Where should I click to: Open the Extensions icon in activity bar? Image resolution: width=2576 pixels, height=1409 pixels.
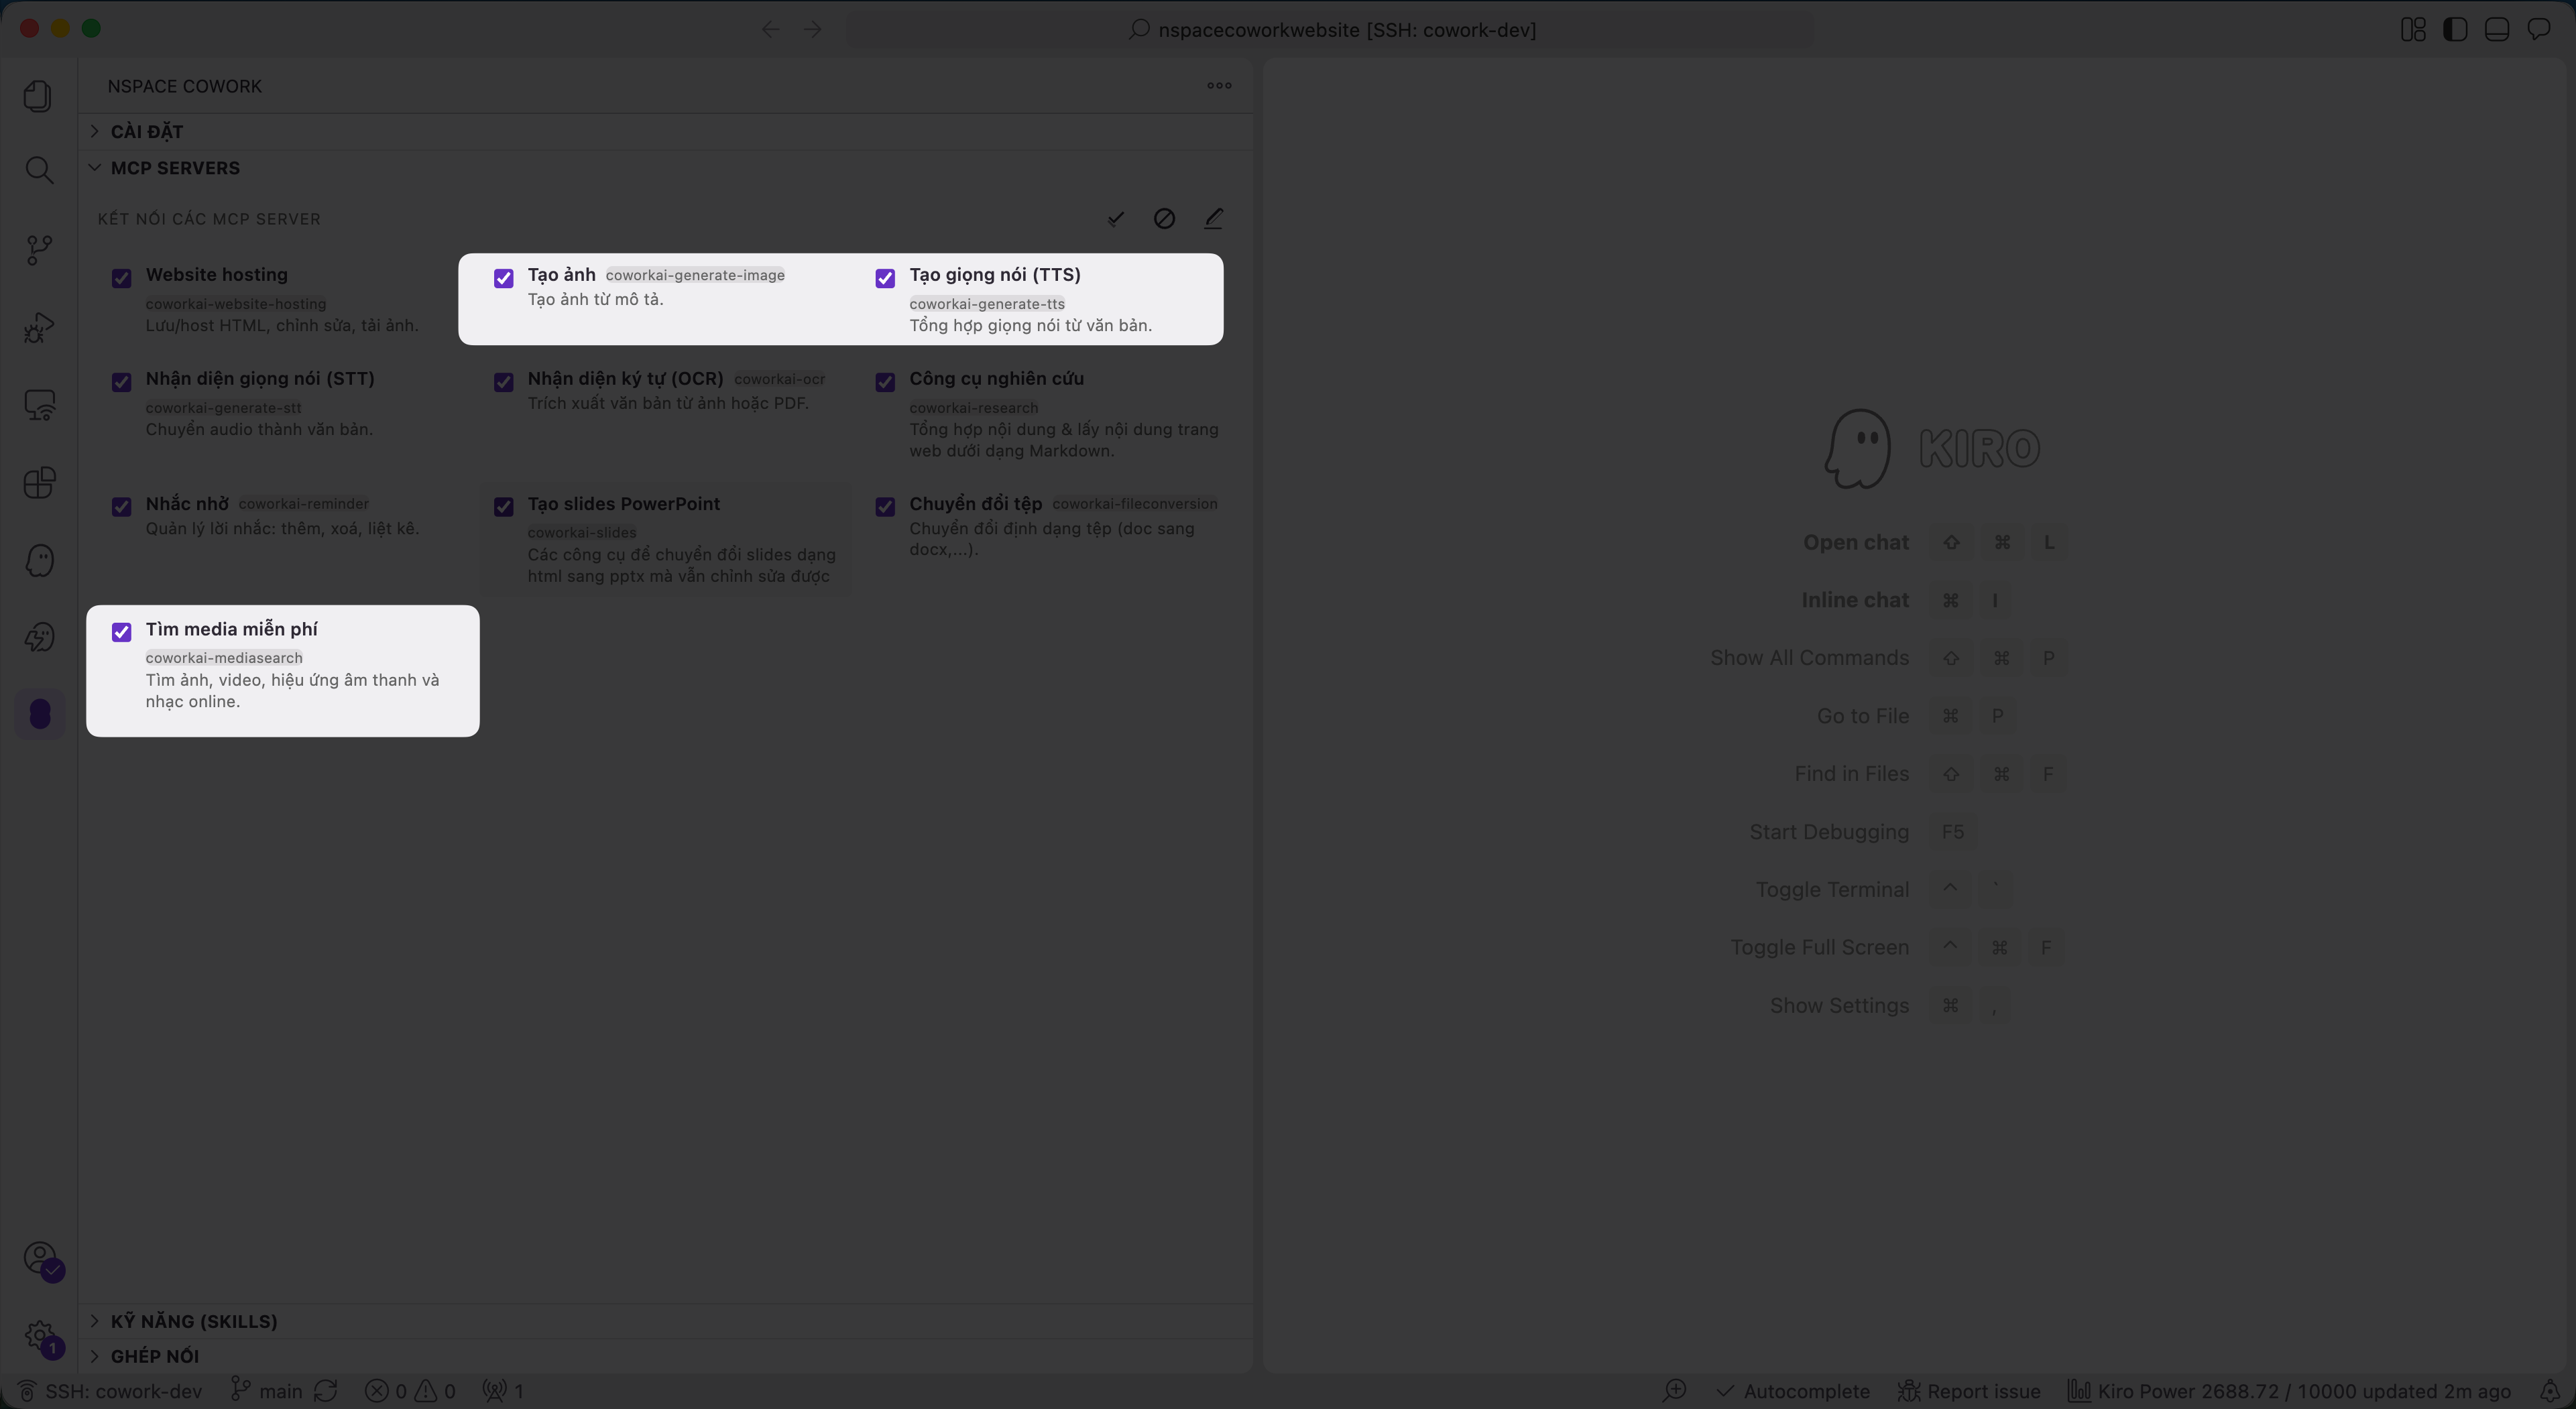pyautogui.click(x=38, y=483)
